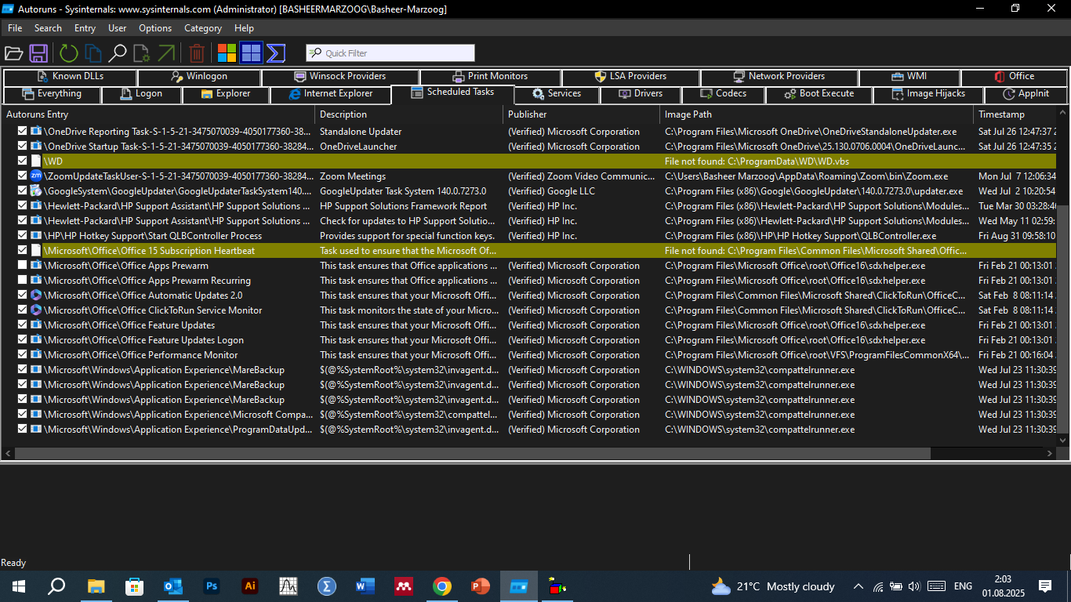Show hidden tray icons chevron
Screen dimensions: 1071x602
pyautogui.click(x=859, y=586)
